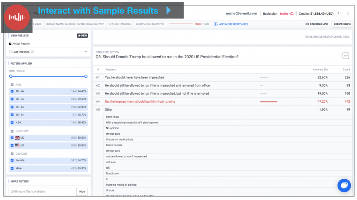
Task: Toggle the Actual Results checkbox
Action: 10,44
